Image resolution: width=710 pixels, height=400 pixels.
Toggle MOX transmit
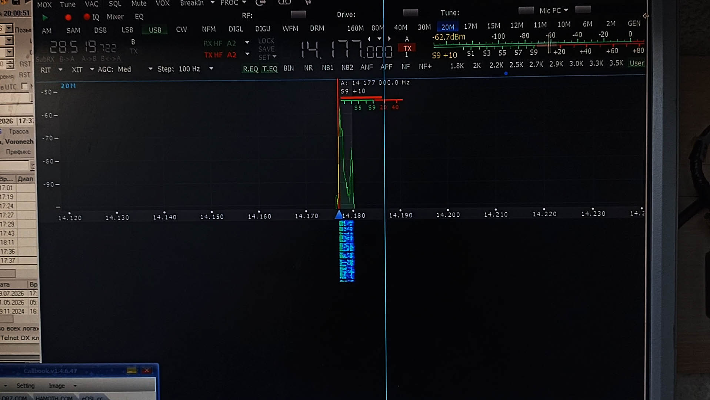(44, 4)
